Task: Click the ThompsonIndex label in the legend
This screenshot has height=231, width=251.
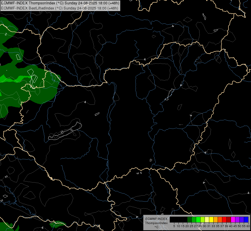Action: [156, 223]
